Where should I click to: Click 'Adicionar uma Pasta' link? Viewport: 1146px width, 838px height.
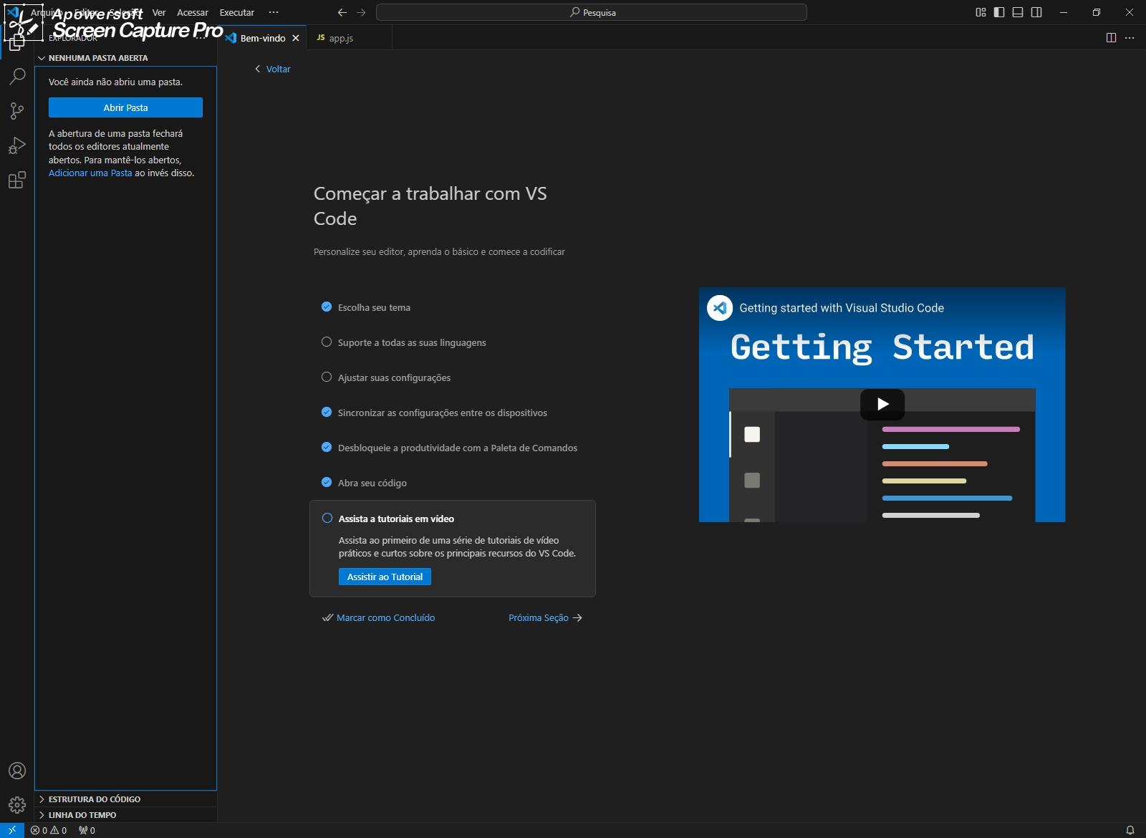coord(90,173)
